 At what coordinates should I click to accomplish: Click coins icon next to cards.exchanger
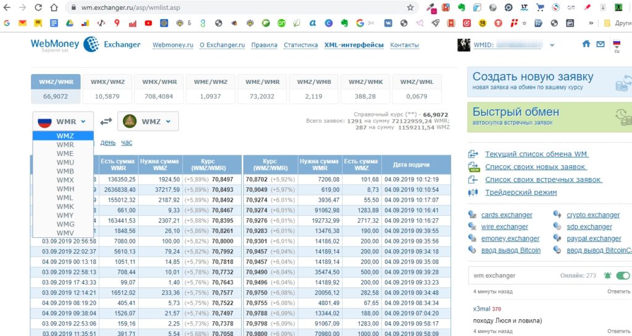click(x=472, y=215)
